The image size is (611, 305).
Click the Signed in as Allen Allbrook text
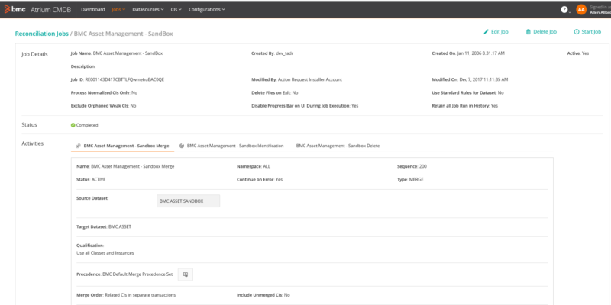click(x=600, y=10)
